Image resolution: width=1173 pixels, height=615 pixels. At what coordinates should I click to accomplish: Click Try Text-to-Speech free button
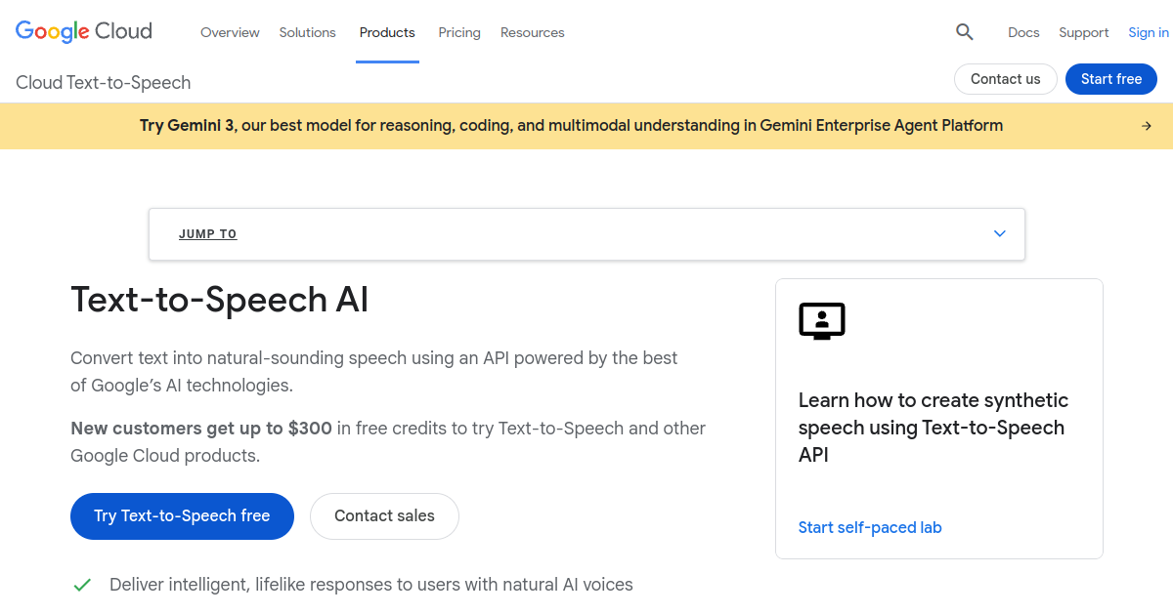[182, 516]
